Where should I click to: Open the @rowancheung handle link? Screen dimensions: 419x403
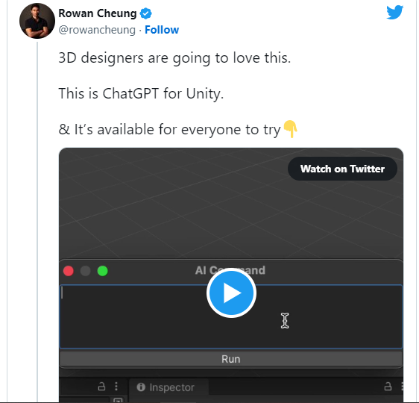click(x=97, y=30)
